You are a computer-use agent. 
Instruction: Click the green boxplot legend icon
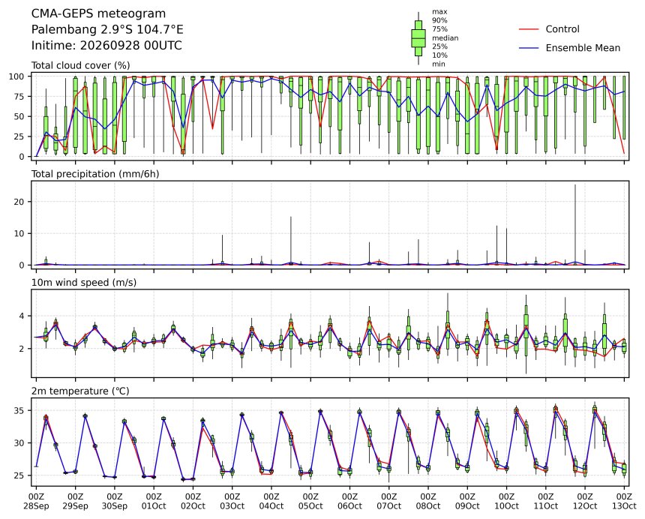(x=418, y=38)
